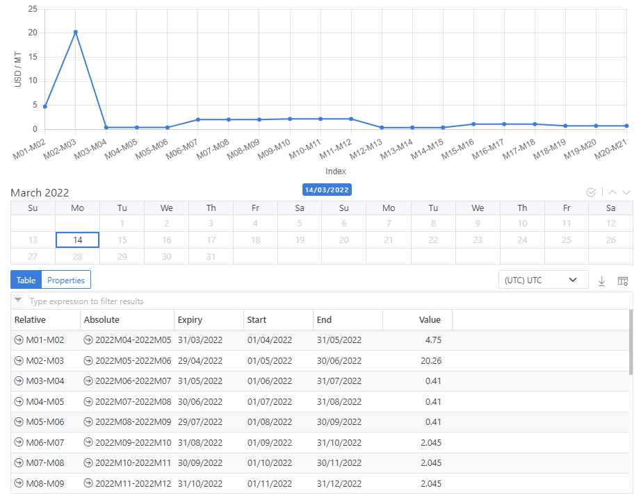
Task: Click the filter icon in expression bar
Action: [x=18, y=301]
